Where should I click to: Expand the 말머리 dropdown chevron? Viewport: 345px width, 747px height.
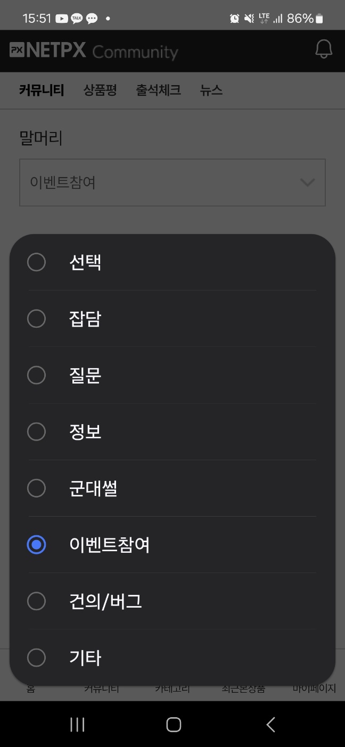(307, 182)
